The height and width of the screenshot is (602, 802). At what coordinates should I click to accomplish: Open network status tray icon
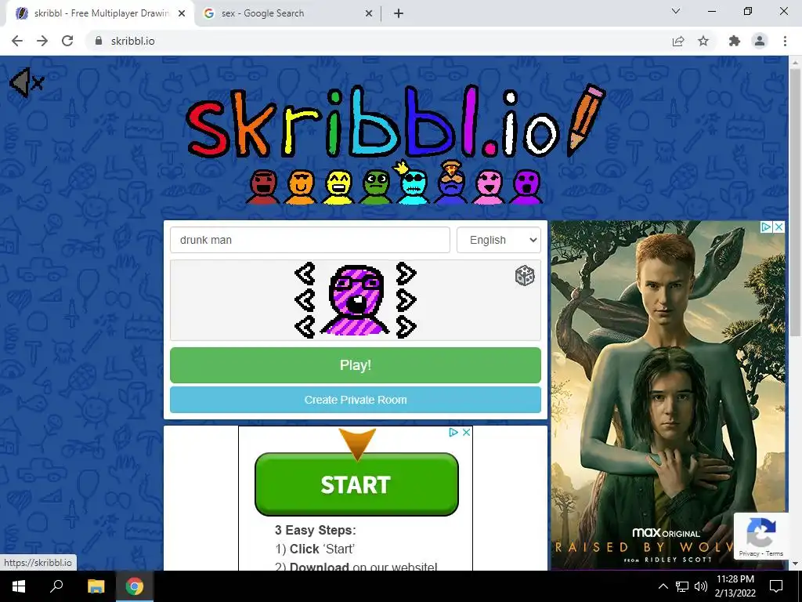[682, 586]
